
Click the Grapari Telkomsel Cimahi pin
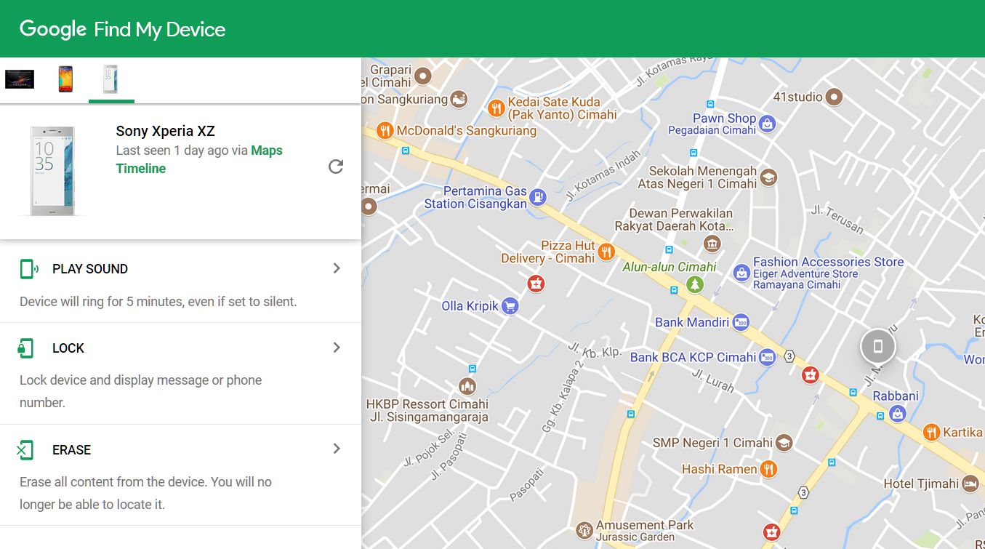423,76
